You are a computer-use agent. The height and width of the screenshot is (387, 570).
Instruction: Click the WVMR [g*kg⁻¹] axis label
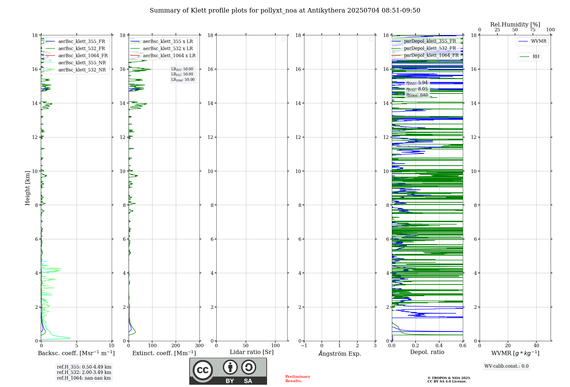[x=515, y=353]
